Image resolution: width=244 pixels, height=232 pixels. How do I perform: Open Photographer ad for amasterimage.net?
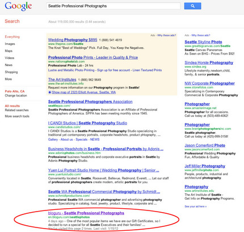point(197,104)
